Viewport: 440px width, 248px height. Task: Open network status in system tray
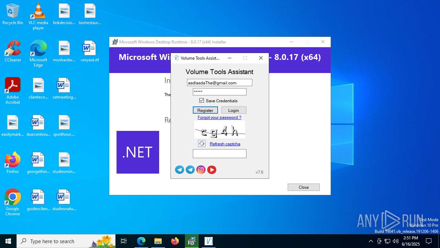tap(387, 241)
